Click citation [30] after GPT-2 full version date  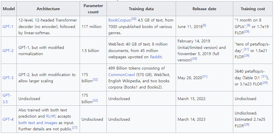[194, 59]
